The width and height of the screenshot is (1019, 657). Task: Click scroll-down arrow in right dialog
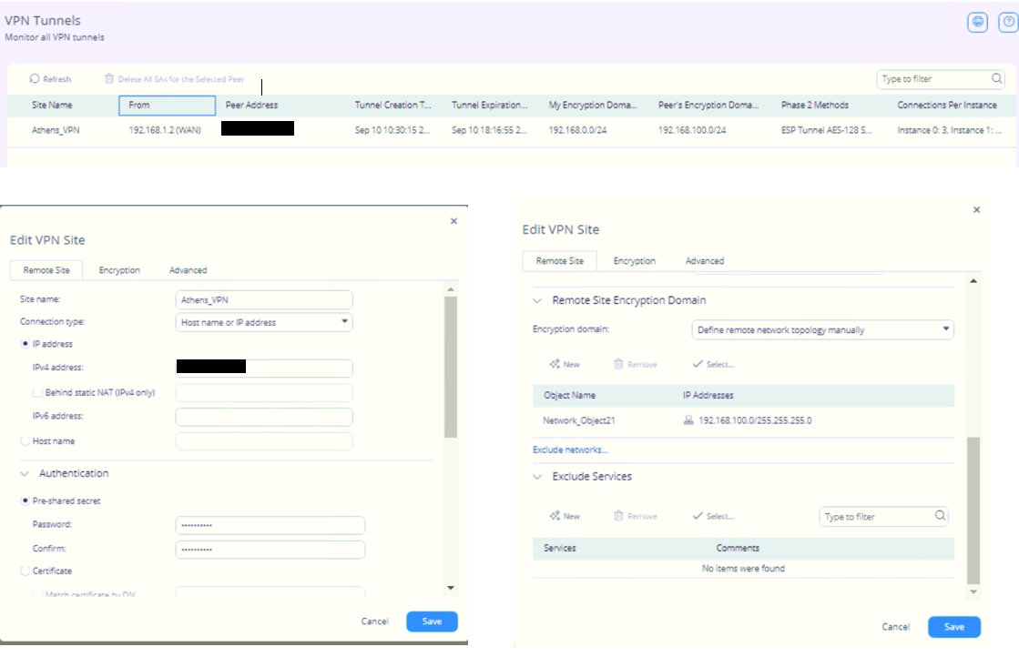point(973,592)
